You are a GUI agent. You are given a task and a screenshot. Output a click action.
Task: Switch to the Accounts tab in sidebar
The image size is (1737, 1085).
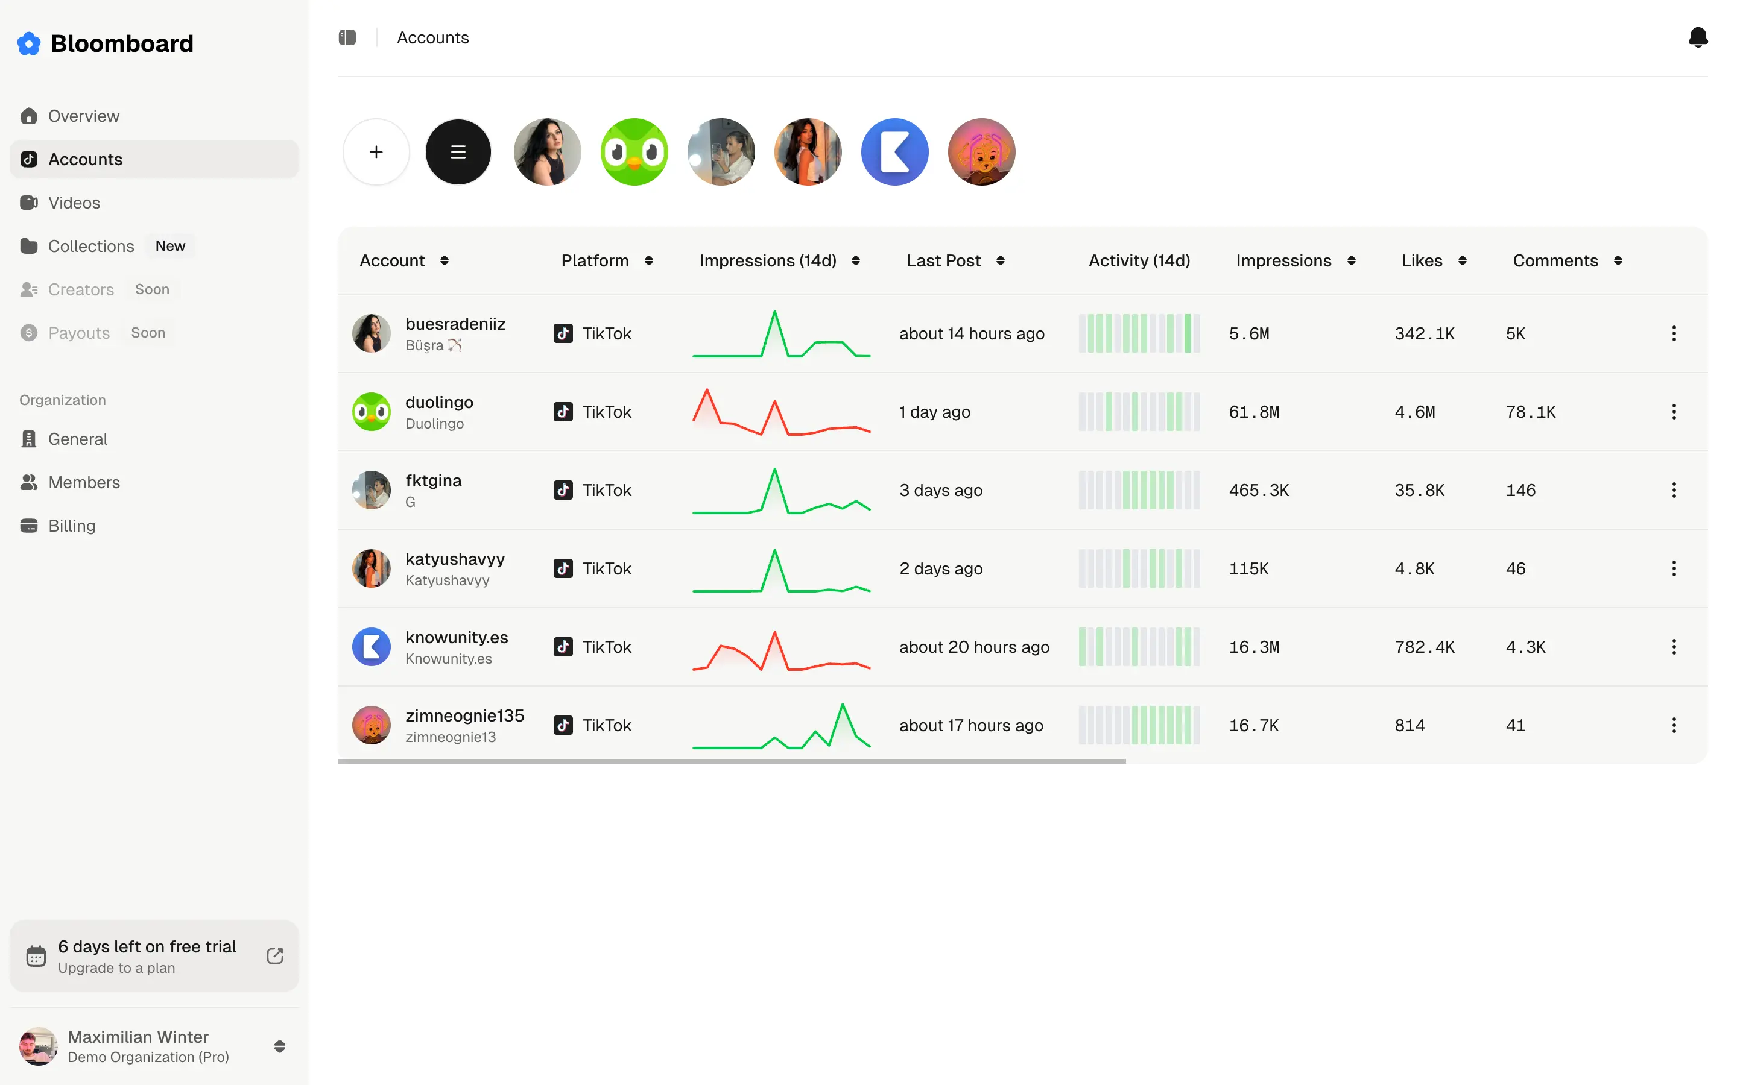[86, 159]
